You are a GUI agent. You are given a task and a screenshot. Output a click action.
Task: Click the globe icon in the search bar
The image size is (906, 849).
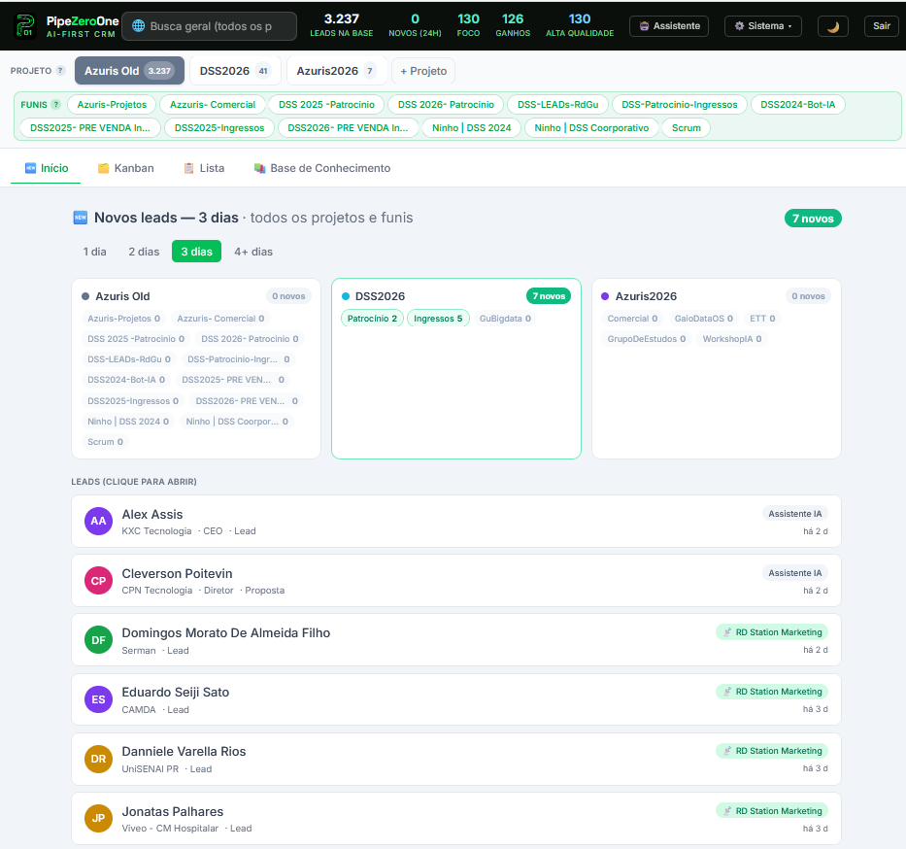(x=138, y=26)
